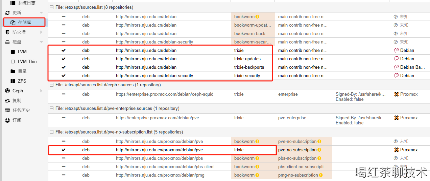Open 订阅 subscription lifebuoy icon
430x181 pixels.
coord(7,120)
